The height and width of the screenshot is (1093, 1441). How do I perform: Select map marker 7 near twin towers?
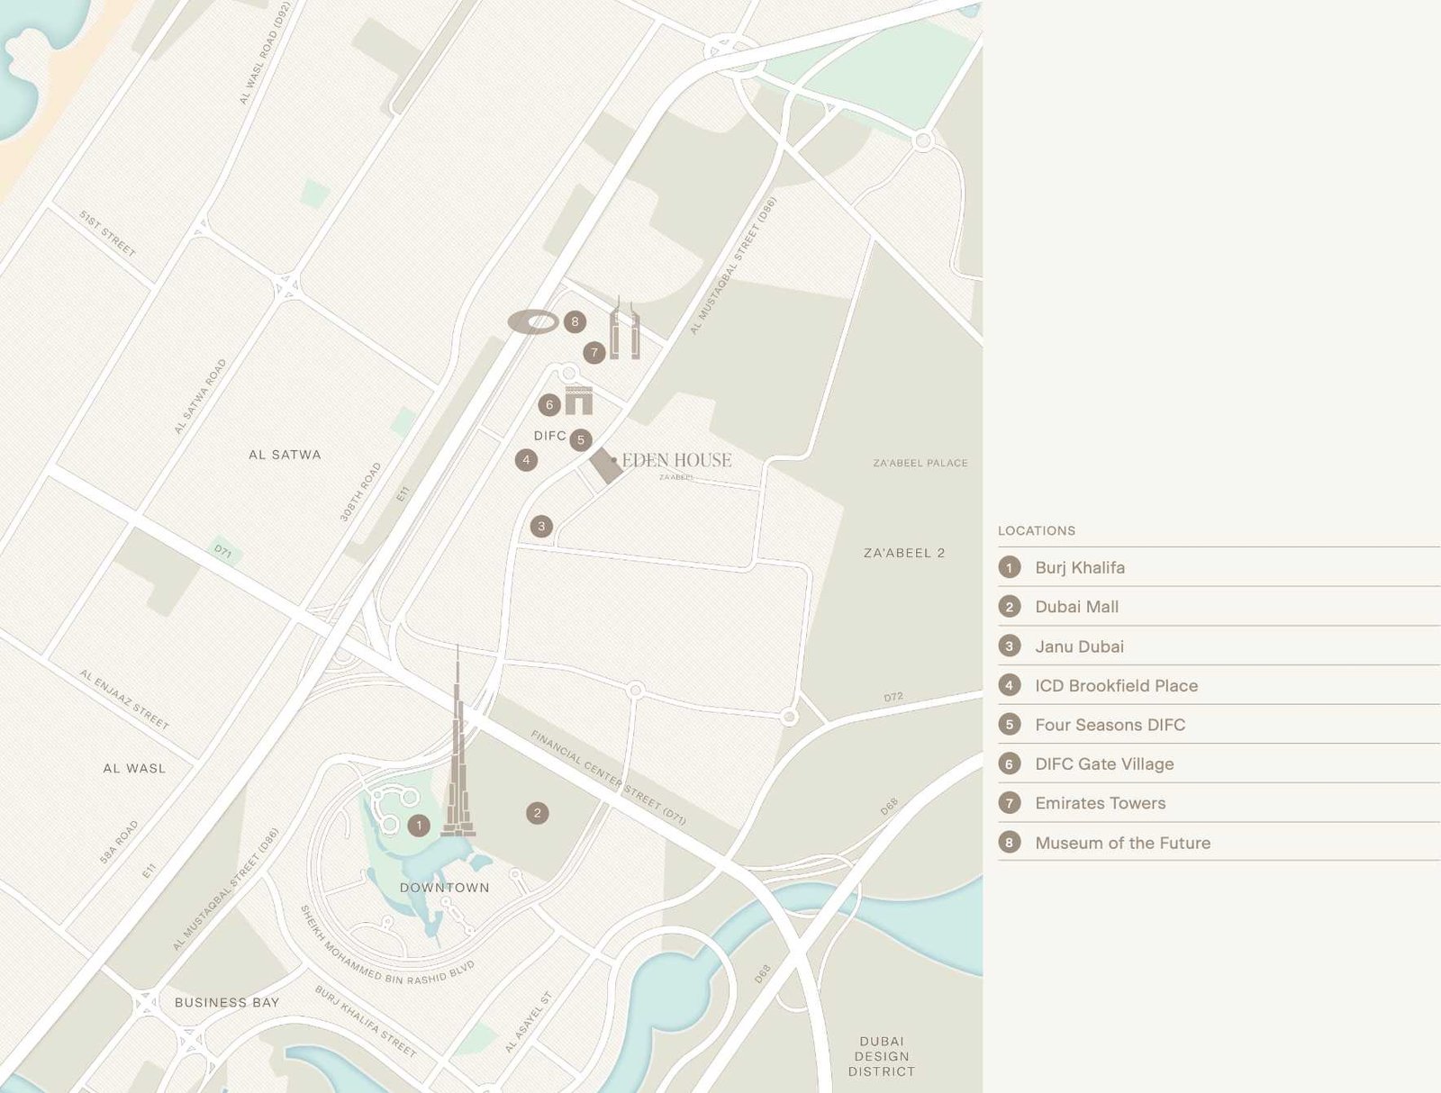tap(594, 353)
